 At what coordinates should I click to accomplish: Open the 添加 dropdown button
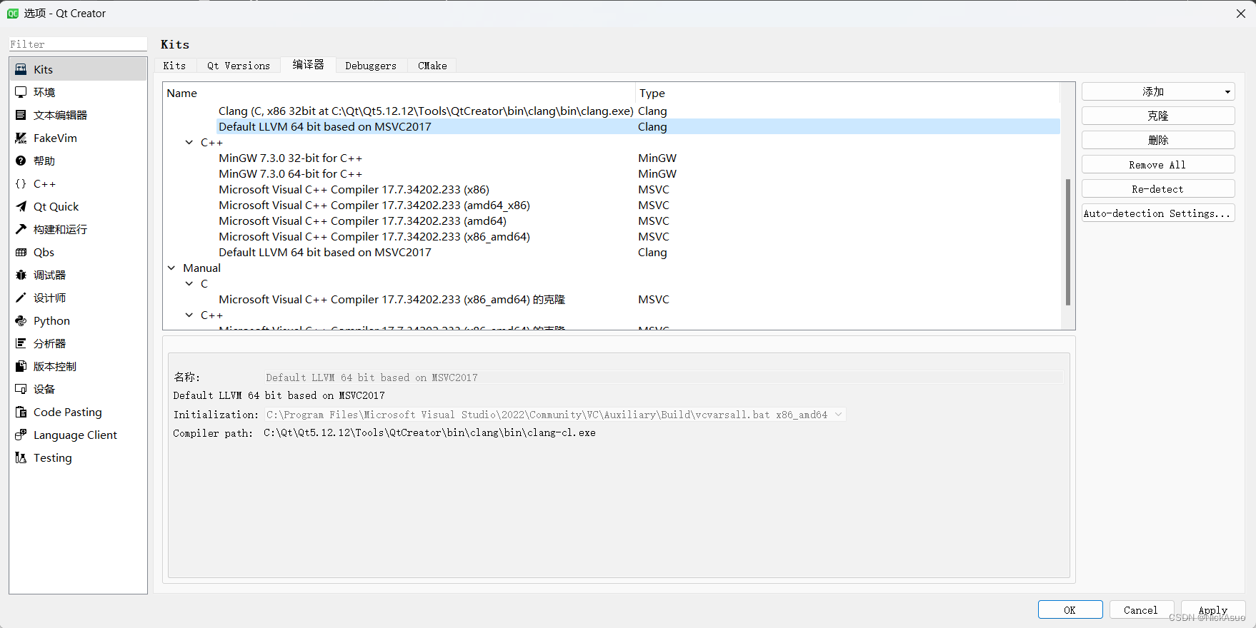1158,91
